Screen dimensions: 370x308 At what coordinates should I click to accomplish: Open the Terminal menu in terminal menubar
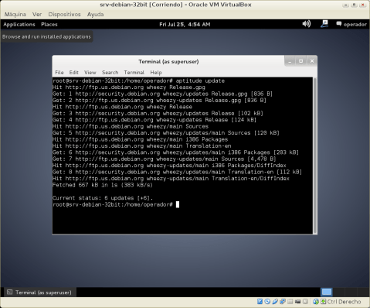pos(134,73)
